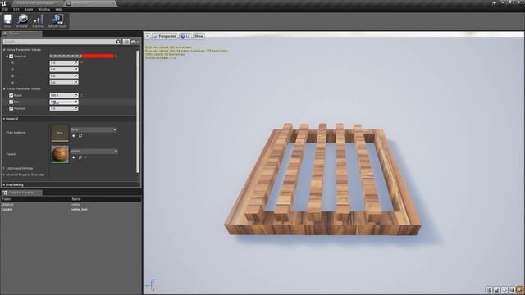Viewport: 525px width, 295px height.
Task: Click the A channel value field
Action: coord(64,82)
